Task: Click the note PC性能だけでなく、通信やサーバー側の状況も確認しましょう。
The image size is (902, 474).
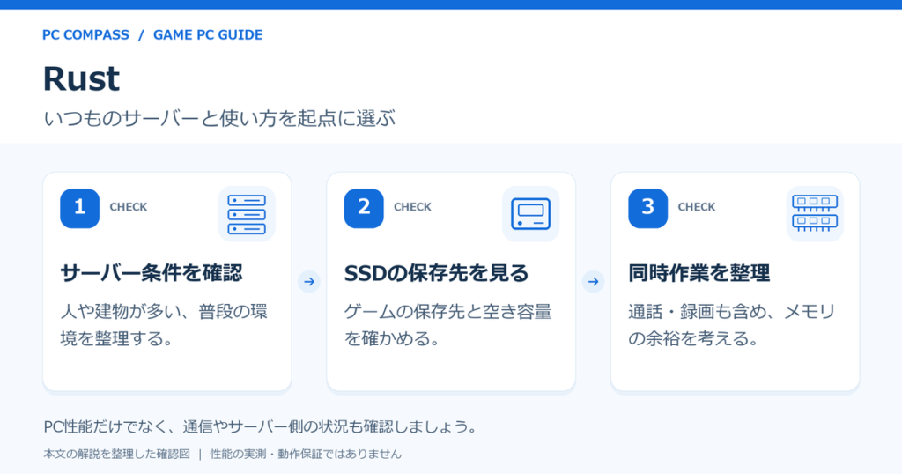Action: 261,426
